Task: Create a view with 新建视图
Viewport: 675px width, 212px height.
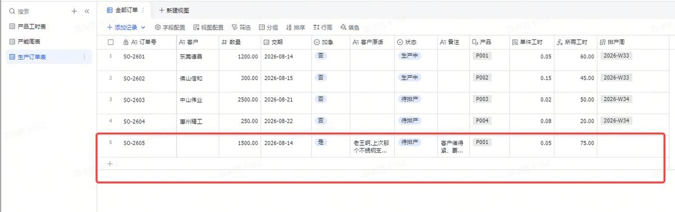Action: pos(174,10)
